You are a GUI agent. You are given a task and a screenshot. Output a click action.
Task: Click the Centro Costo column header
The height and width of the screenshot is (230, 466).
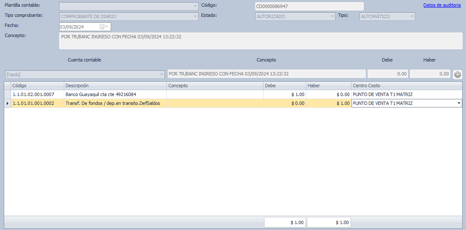tap(406, 86)
